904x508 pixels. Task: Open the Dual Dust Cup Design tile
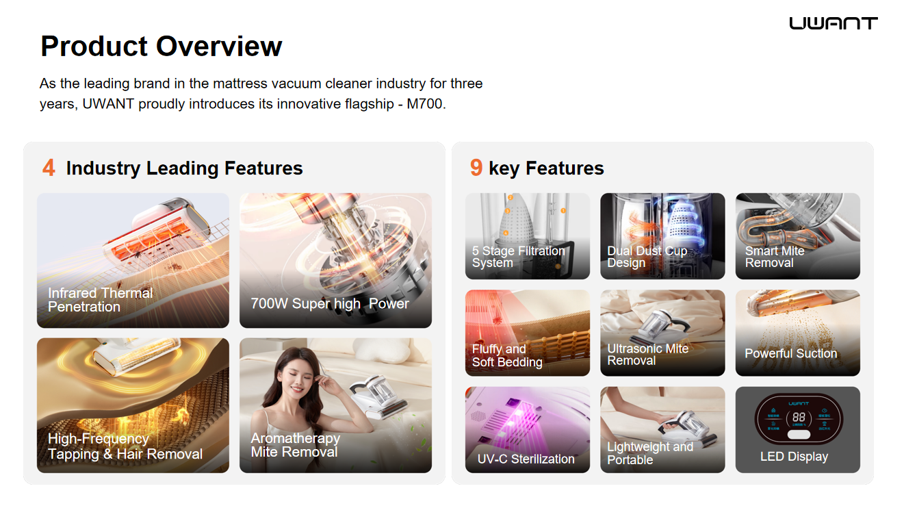click(x=662, y=236)
